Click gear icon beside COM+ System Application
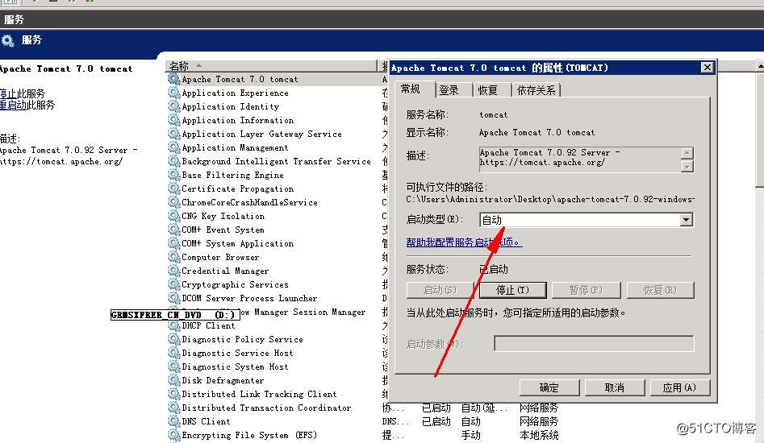Image resolution: width=764 pixels, height=443 pixels. pyautogui.click(x=174, y=243)
